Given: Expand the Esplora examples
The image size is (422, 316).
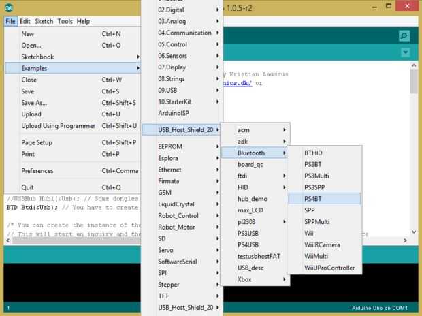Looking at the screenshot, I should [x=182, y=158].
